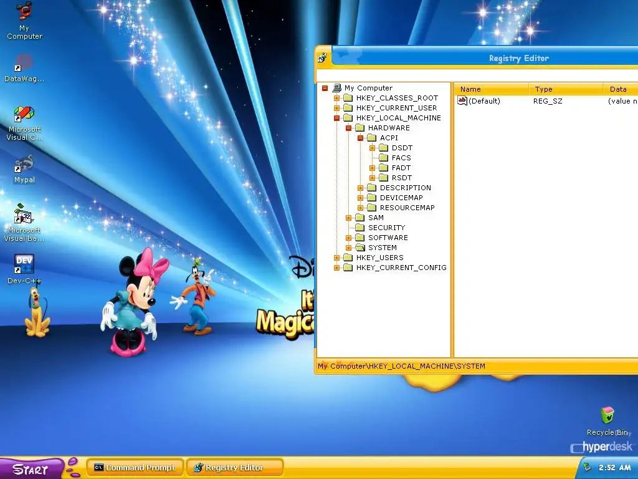Click the system tray icon beside clock
This screenshot has width=638, height=479.
tap(587, 467)
